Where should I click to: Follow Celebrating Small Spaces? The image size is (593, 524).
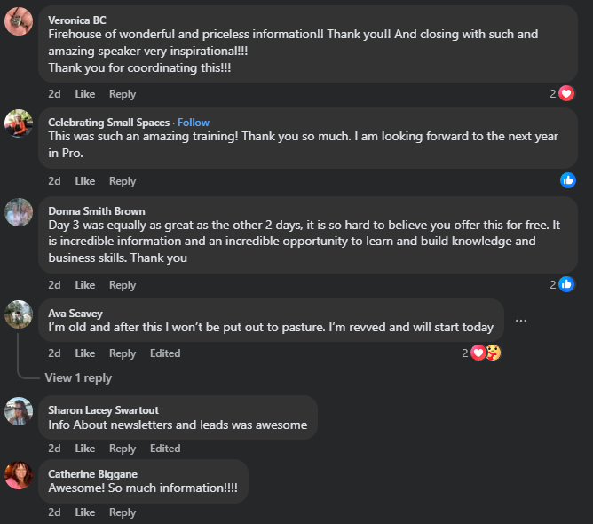194,123
